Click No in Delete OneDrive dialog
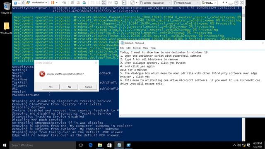Image resolution: width=265 pixels, height=149 pixels. tap(70, 87)
